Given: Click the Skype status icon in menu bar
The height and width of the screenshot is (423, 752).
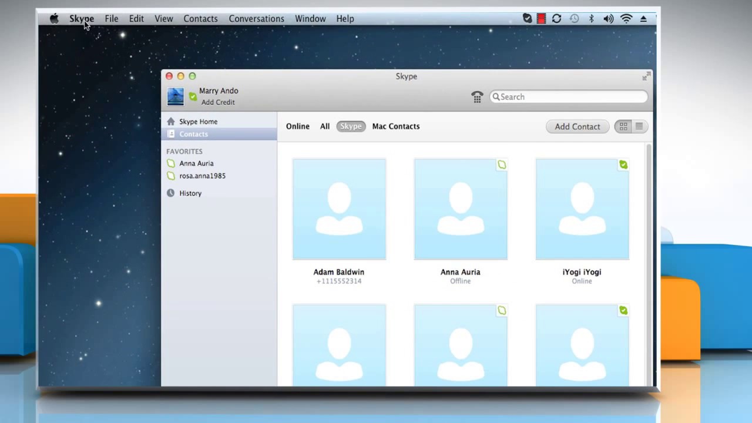Looking at the screenshot, I should point(528,19).
